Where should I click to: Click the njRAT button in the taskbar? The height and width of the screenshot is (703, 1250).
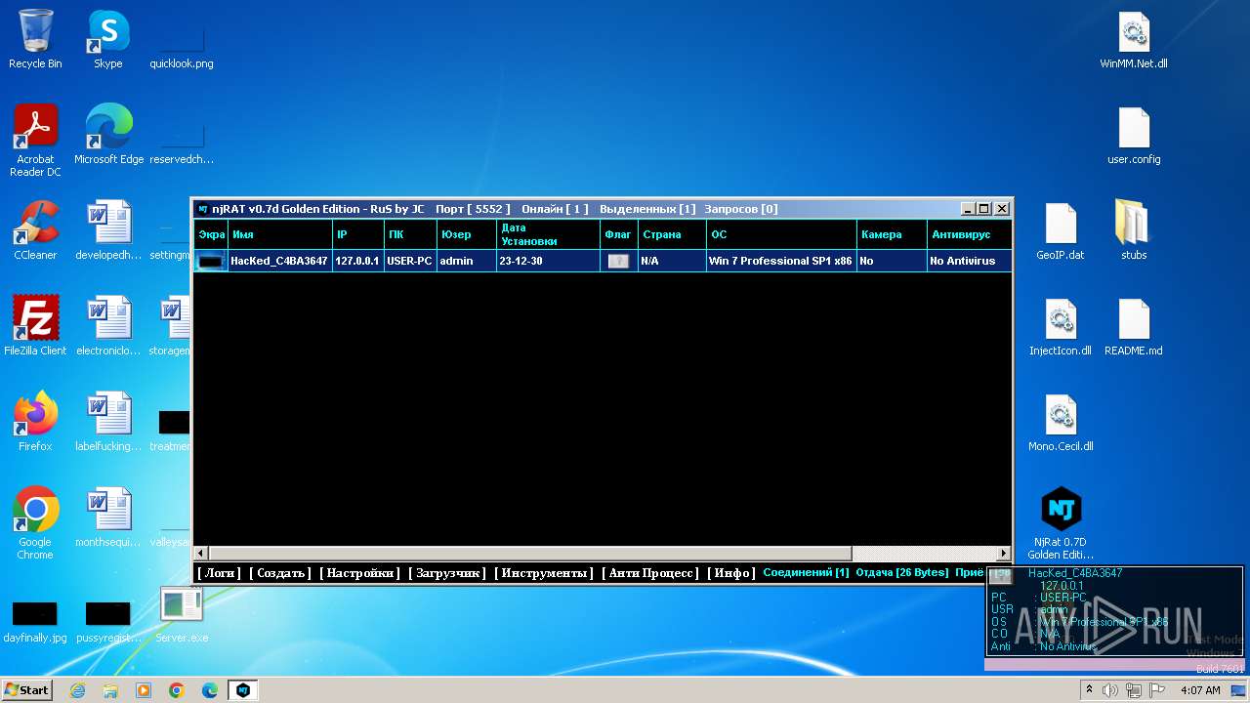pyautogui.click(x=243, y=690)
